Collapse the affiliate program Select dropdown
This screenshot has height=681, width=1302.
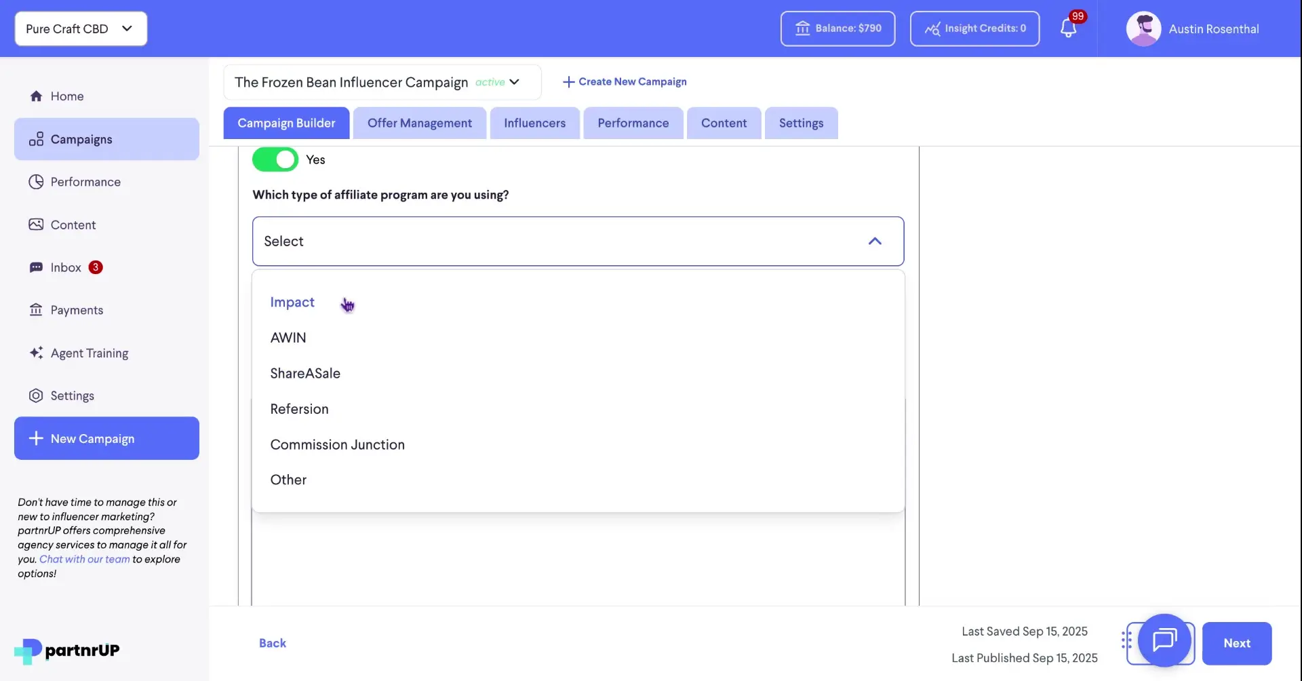(x=875, y=241)
